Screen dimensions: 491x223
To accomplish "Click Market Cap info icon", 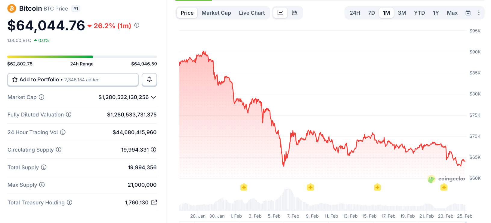I will [42, 97].
